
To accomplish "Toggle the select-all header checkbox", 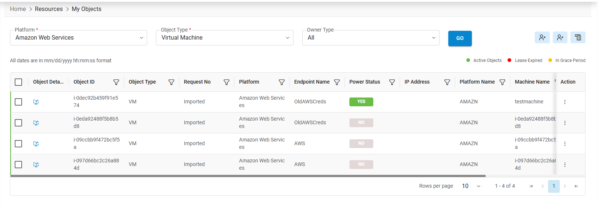I will [18, 82].
